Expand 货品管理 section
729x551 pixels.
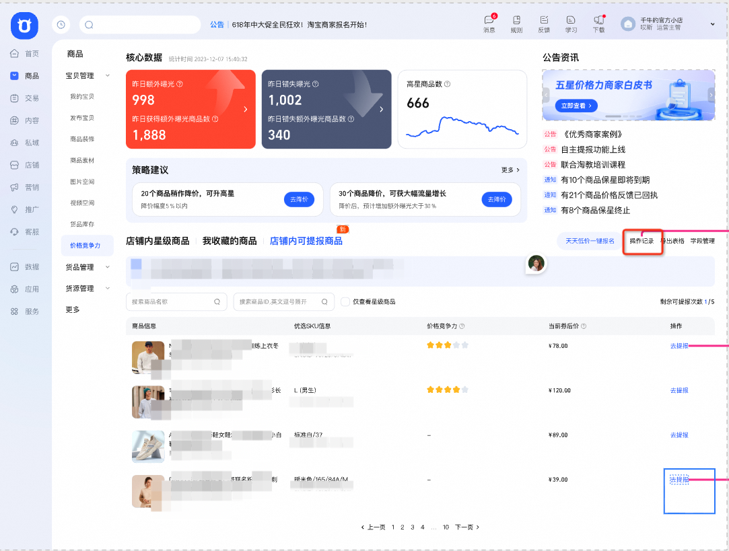pyautogui.click(x=108, y=266)
